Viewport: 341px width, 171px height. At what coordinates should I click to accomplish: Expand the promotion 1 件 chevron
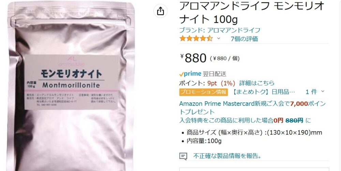(x=323, y=91)
